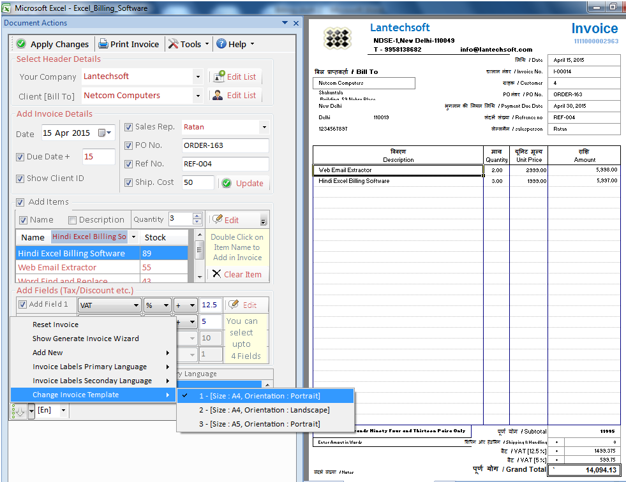The width and height of the screenshot is (626, 482).
Task: Toggle the Show Client ID checkbox
Action: pyautogui.click(x=20, y=179)
